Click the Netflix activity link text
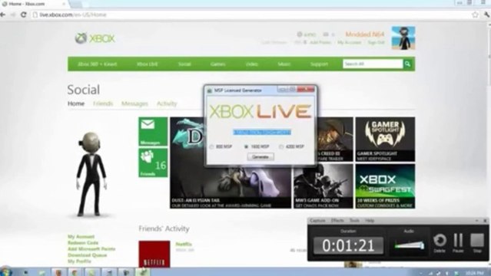491x276 pixels. pyautogui.click(x=184, y=244)
